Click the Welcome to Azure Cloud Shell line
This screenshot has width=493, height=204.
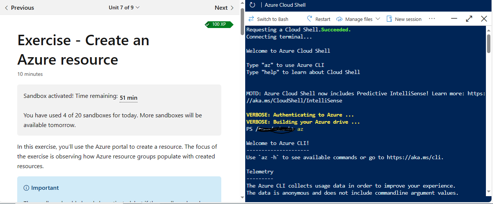point(288,51)
